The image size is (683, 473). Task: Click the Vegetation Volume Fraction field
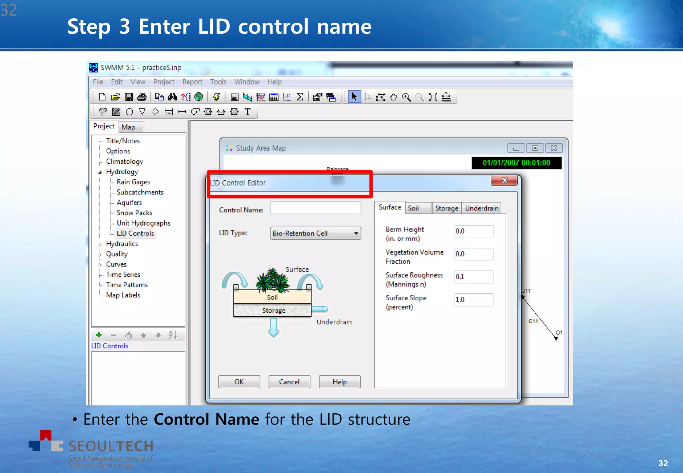tap(474, 254)
